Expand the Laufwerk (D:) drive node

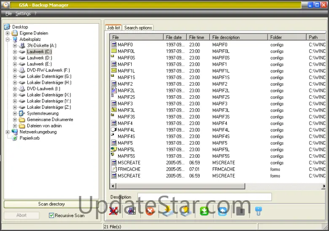coord(15,58)
